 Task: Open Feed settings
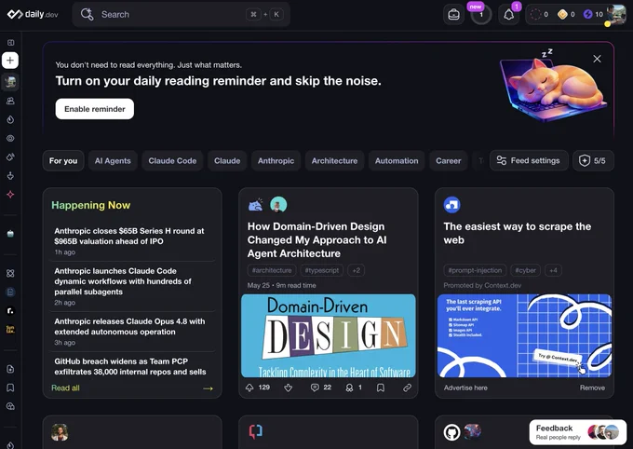pyautogui.click(x=529, y=160)
